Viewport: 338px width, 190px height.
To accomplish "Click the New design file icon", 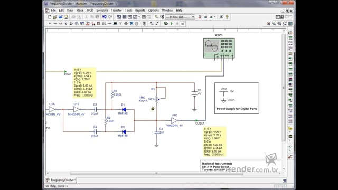I will click(50, 17).
